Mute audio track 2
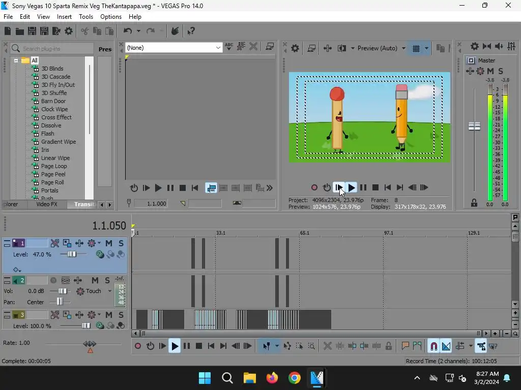Viewport: 521px width, 390px height. 95,280
